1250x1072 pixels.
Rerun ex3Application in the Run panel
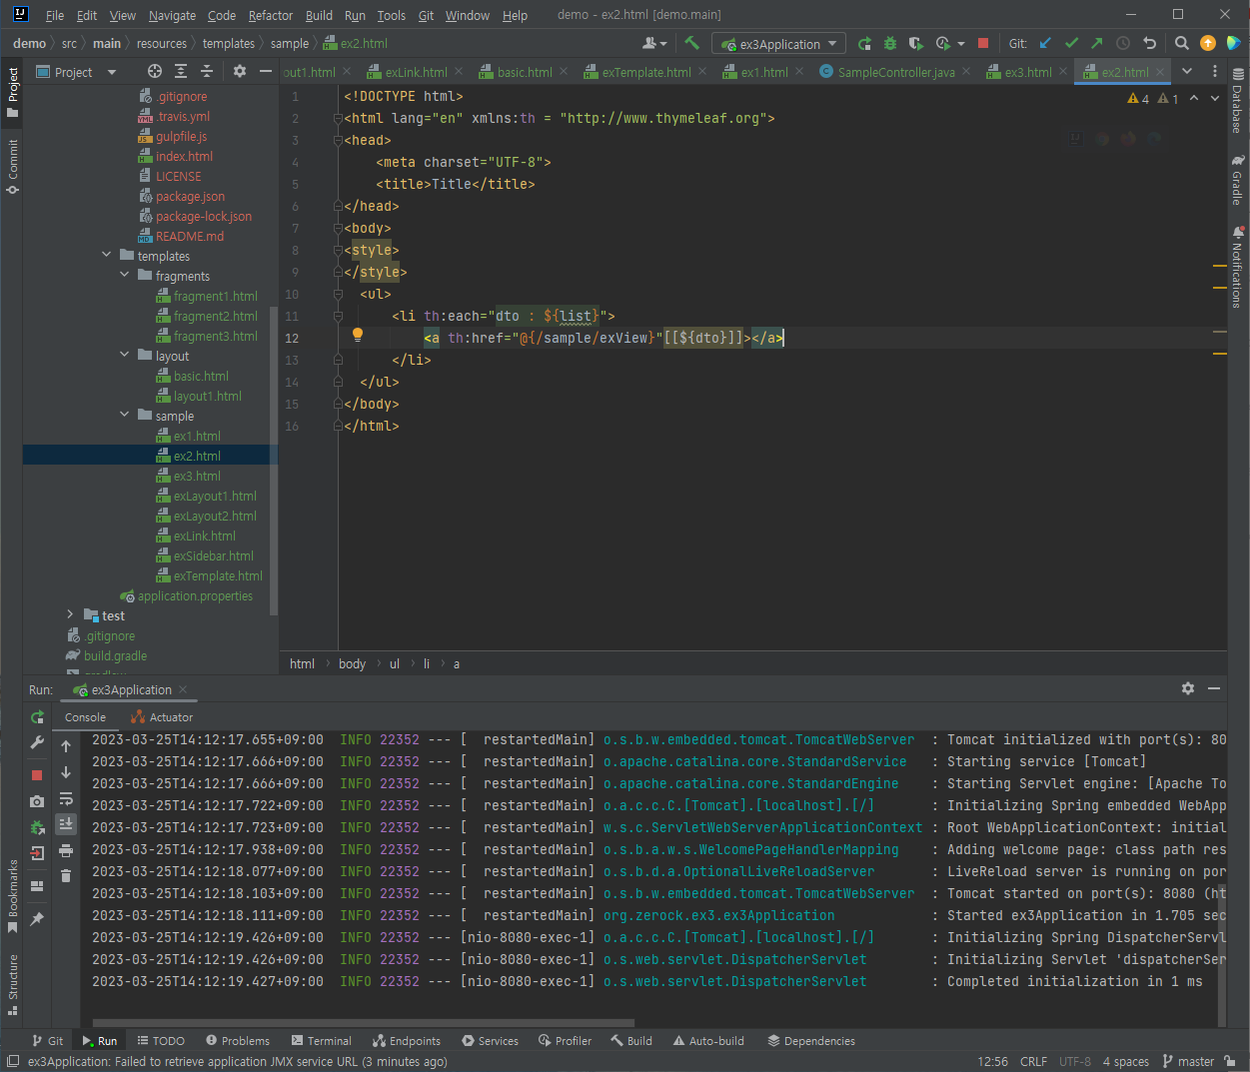pyautogui.click(x=37, y=717)
